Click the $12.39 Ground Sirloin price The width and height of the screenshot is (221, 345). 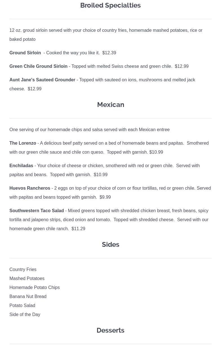tap(109, 53)
